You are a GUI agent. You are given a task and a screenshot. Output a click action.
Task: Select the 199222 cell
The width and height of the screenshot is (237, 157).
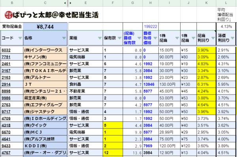[150, 26]
